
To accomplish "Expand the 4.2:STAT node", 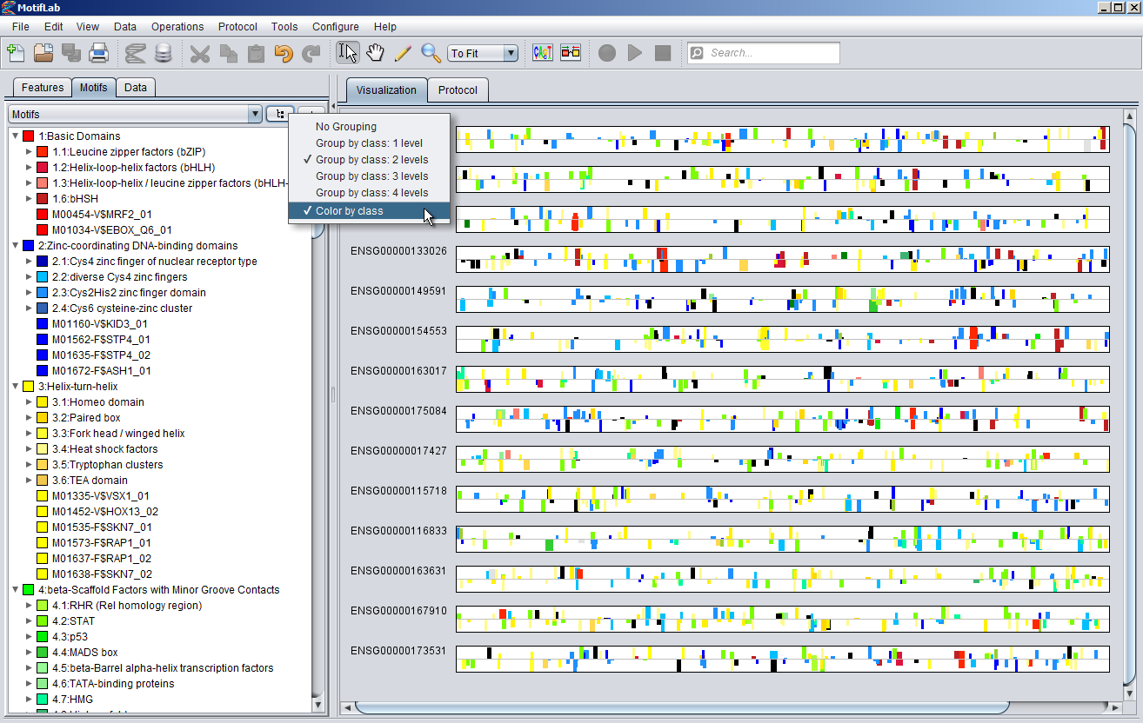I will pos(29,621).
